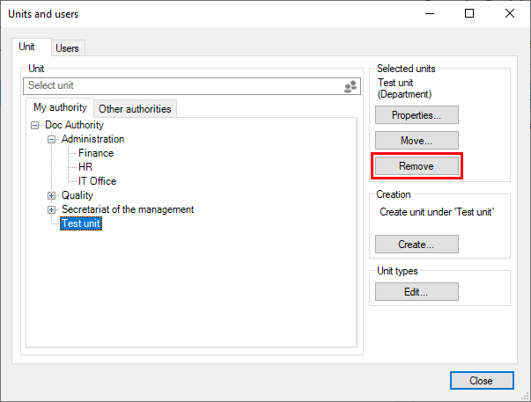Screen dimensions: 531x402
Task: Click Test unit in the tree
Action: coord(81,224)
